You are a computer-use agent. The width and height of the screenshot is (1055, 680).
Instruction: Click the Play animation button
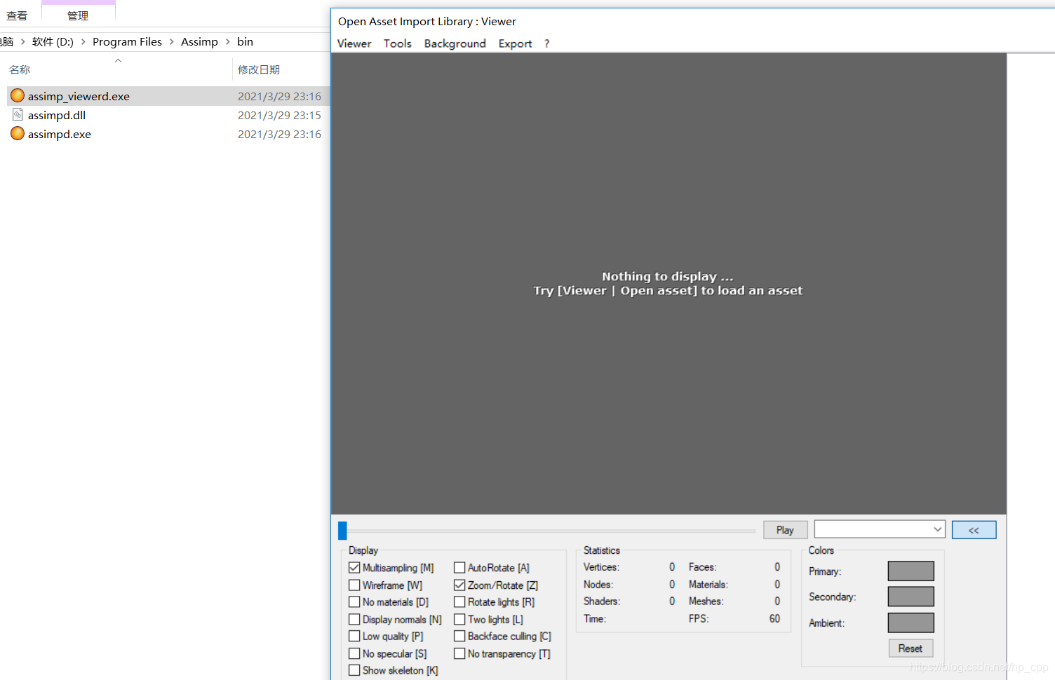[x=785, y=530]
